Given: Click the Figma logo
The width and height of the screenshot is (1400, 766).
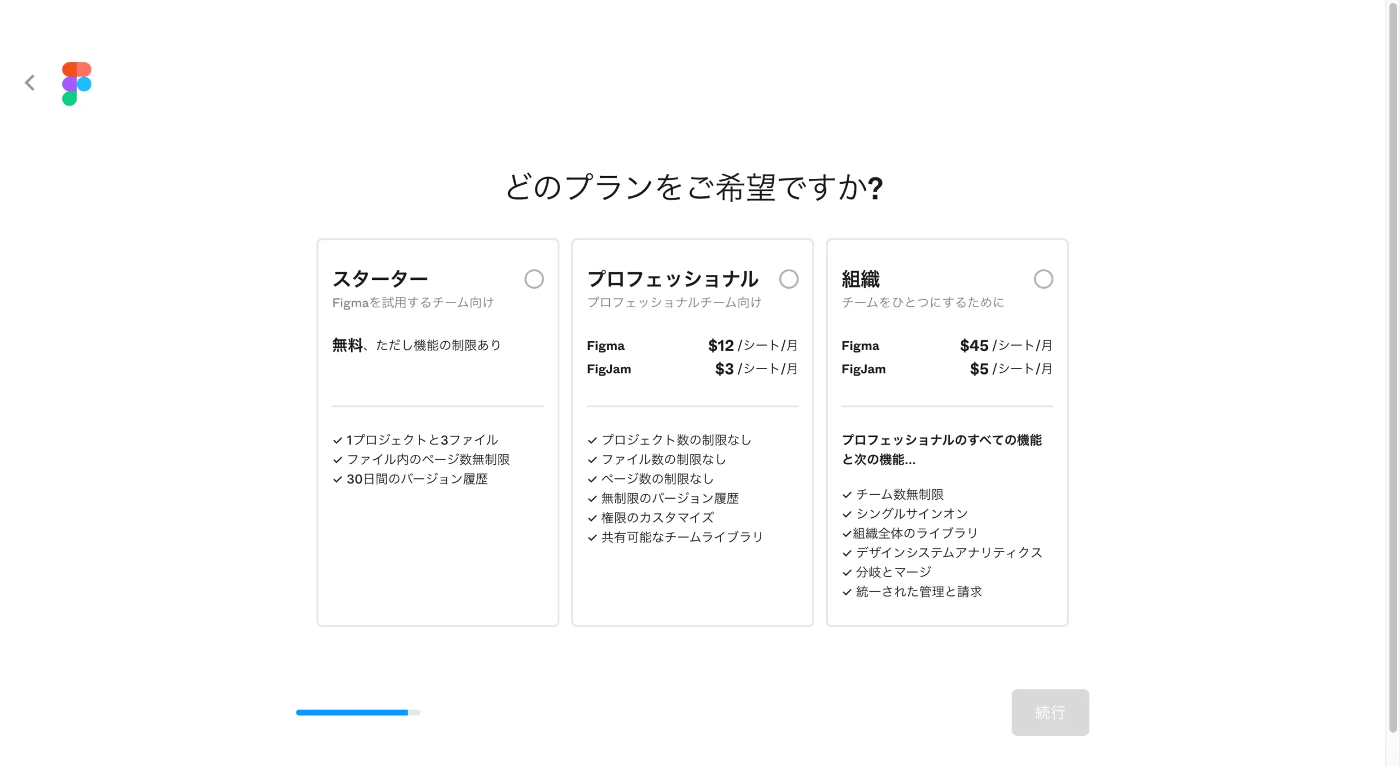Looking at the screenshot, I should click(x=77, y=84).
